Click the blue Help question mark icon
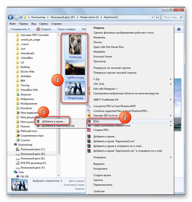The height and width of the screenshot is (202, 192). point(179,29)
